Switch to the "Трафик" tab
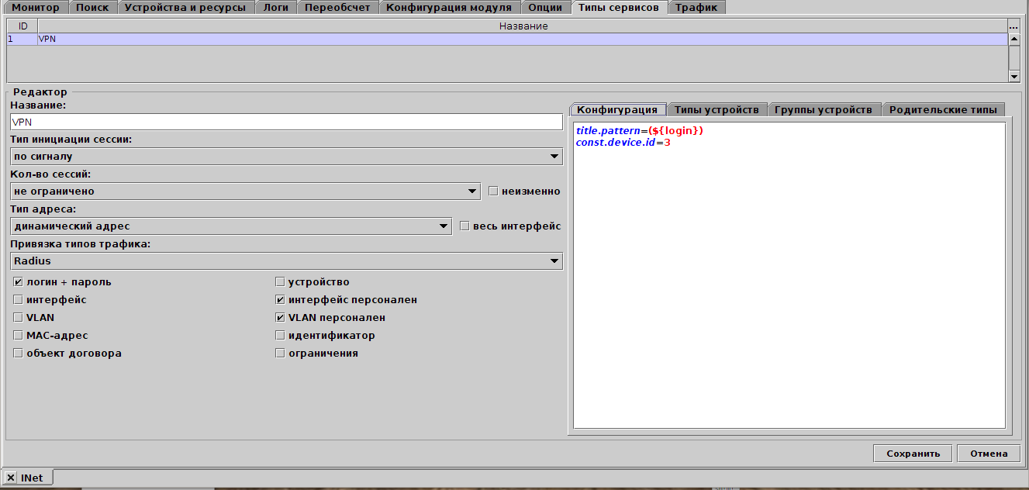This screenshot has width=1029, height=490. [696, 6]
